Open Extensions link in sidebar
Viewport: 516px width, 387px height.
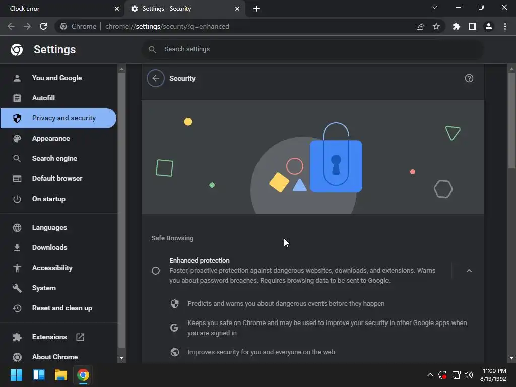(58, 337)
